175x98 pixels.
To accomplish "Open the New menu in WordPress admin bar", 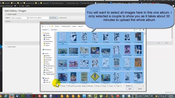I will 22,6.
